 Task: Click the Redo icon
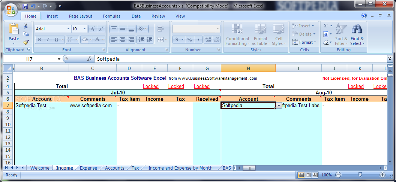click(x=45, y=6)
